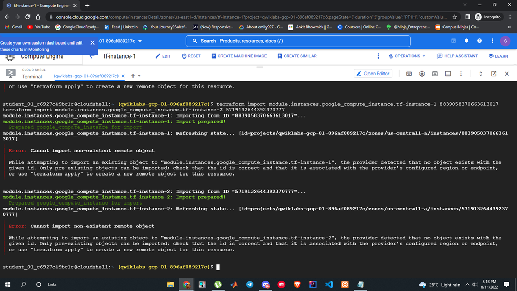Click the Incognito profile indicator
This screenshot has width=517, height=291.
pos(488,17)
